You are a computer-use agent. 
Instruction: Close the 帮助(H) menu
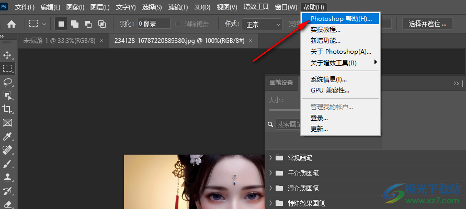point(314,7)
